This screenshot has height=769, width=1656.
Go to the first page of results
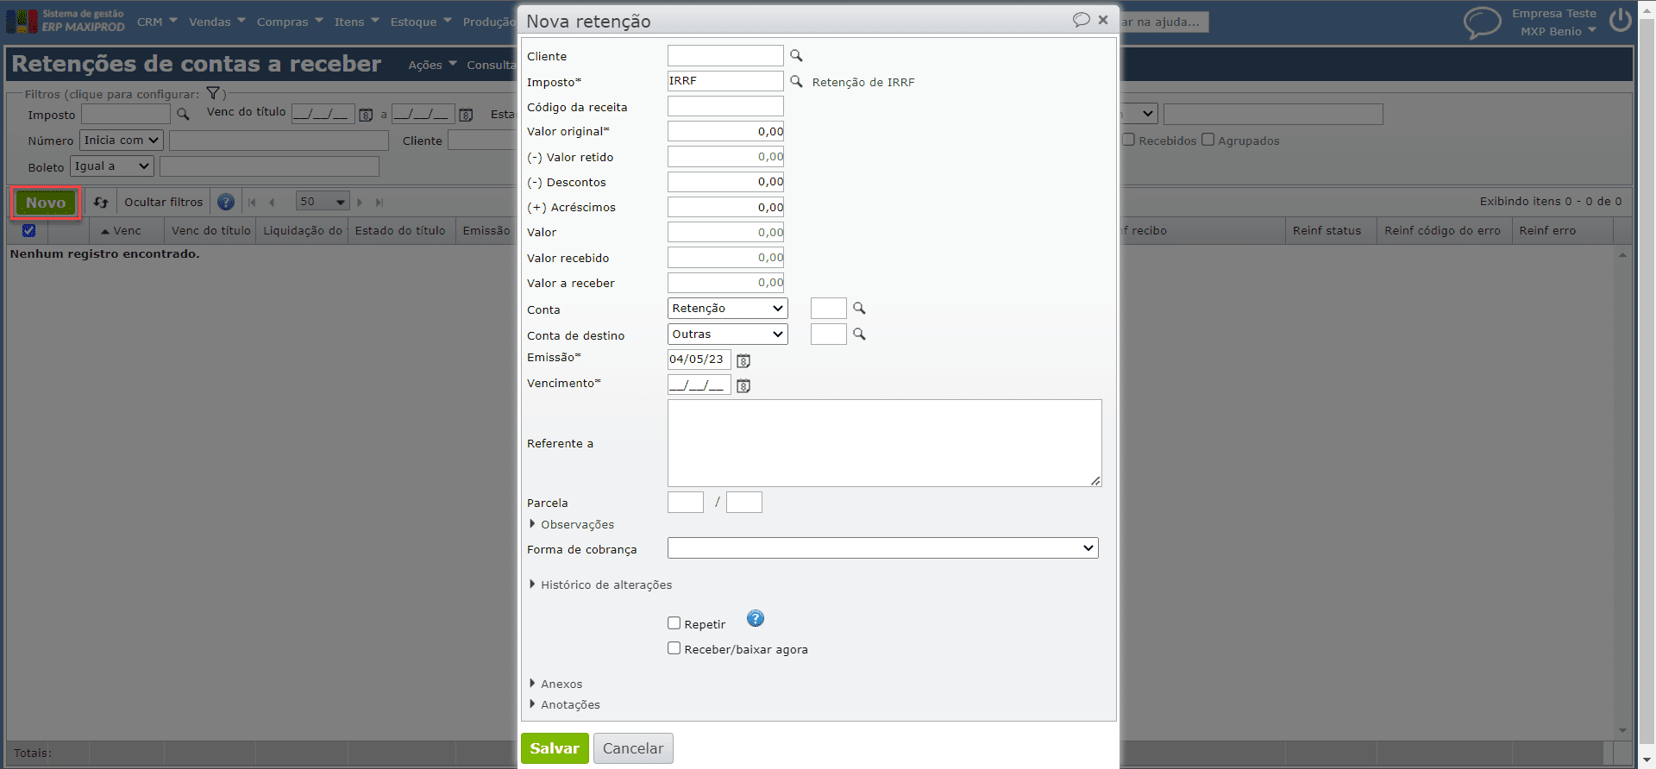pos(252,203)
